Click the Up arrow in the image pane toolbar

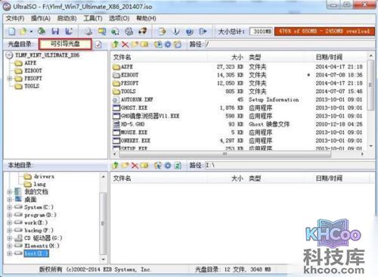115,45
